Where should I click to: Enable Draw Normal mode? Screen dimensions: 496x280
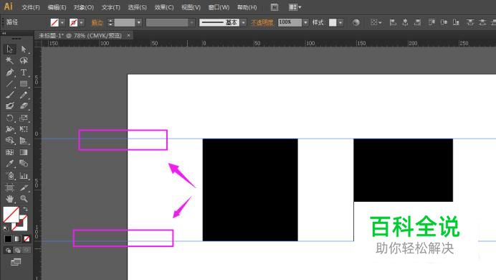pyautogui.click(x=8, y=251)
